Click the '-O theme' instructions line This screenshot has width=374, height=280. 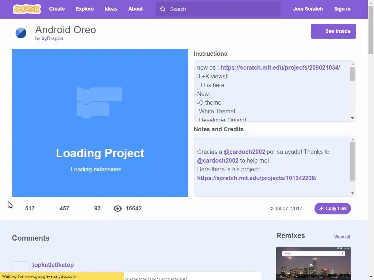[209, 102]
